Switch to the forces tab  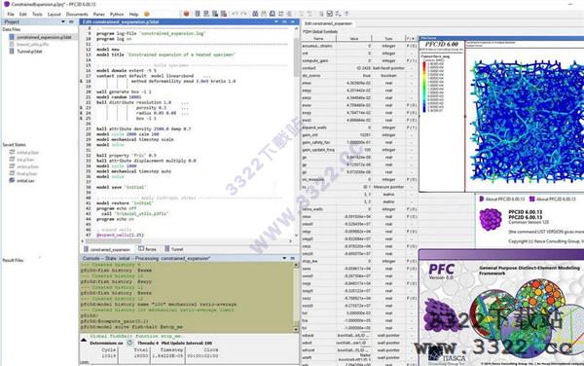point(148,249)
